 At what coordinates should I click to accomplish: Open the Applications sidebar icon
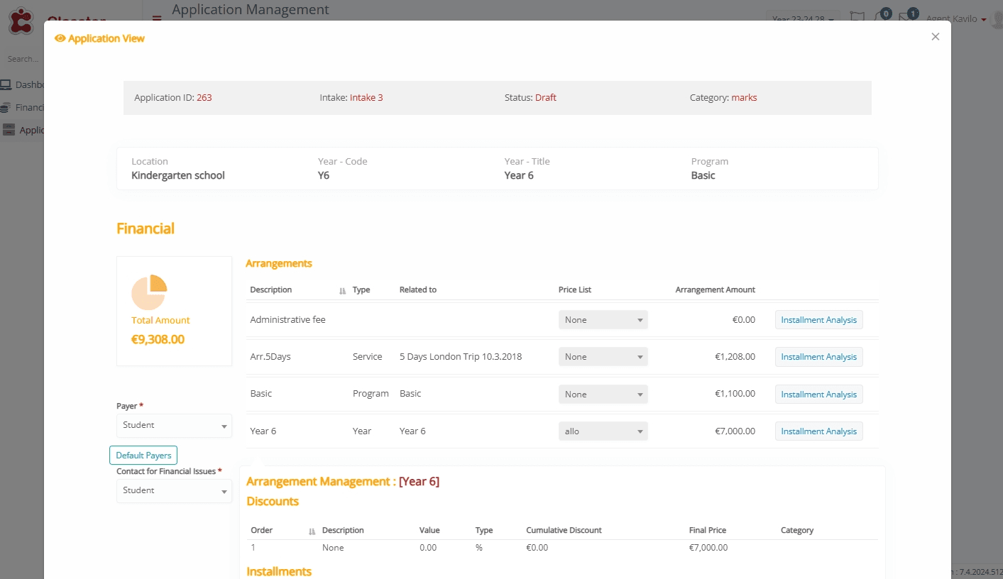tap(9, 130)
